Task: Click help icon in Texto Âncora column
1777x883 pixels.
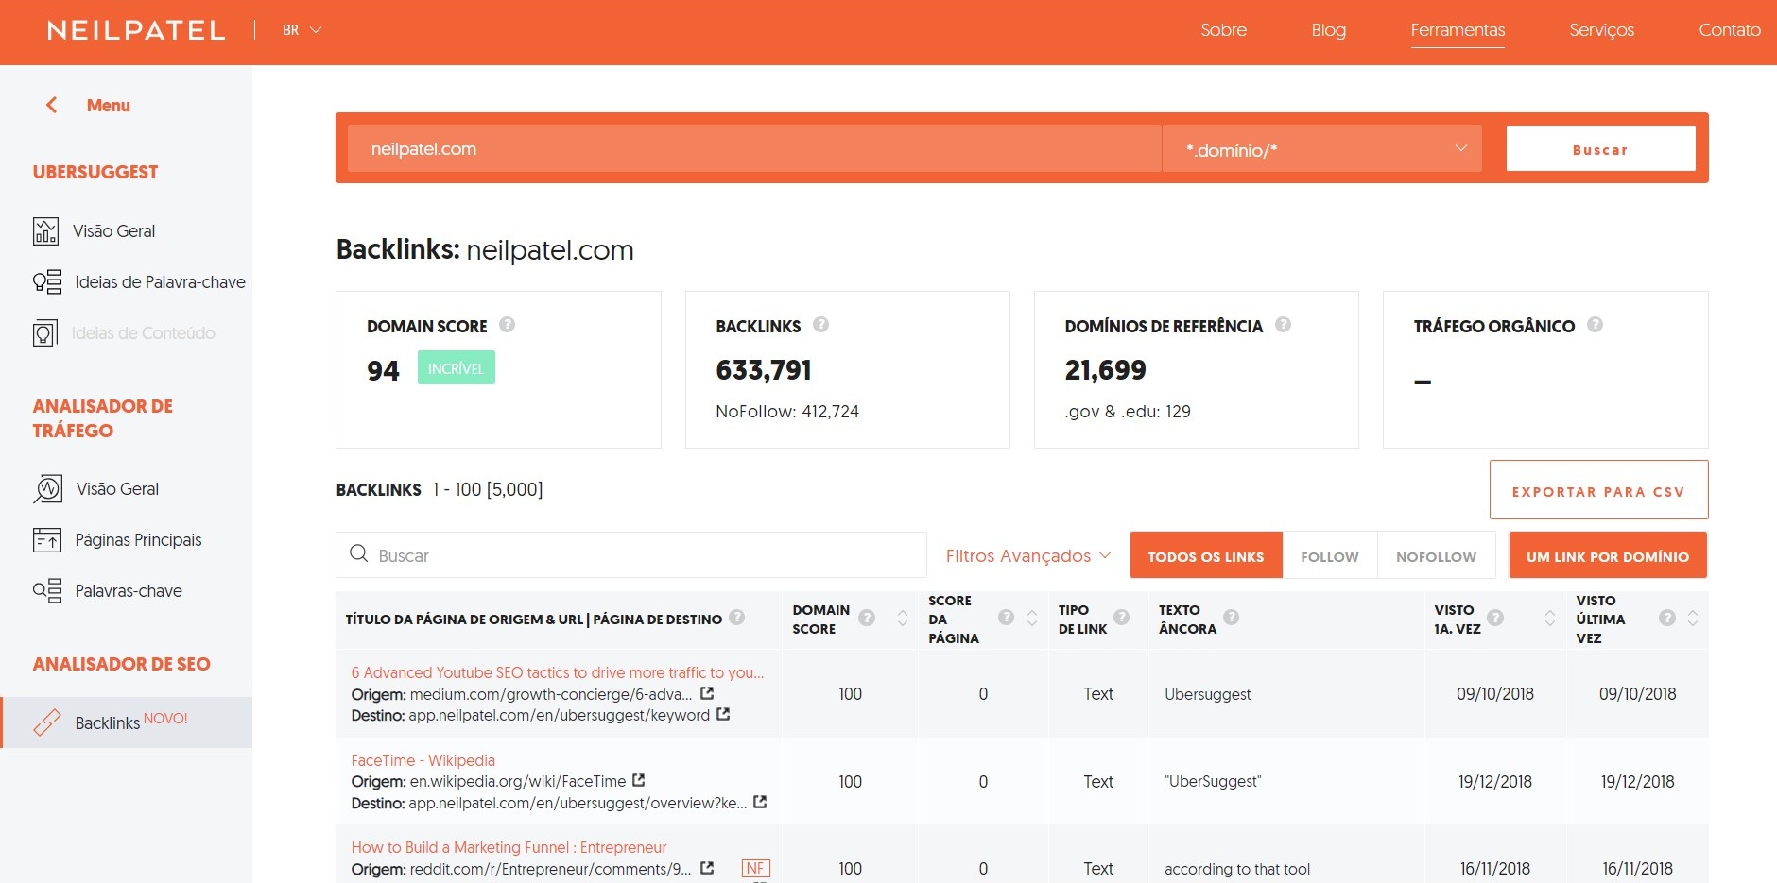Action: (x=1231, y=618)
